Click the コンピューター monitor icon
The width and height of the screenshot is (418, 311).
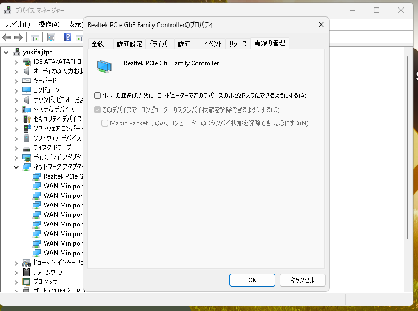click(x=27, y=90)
